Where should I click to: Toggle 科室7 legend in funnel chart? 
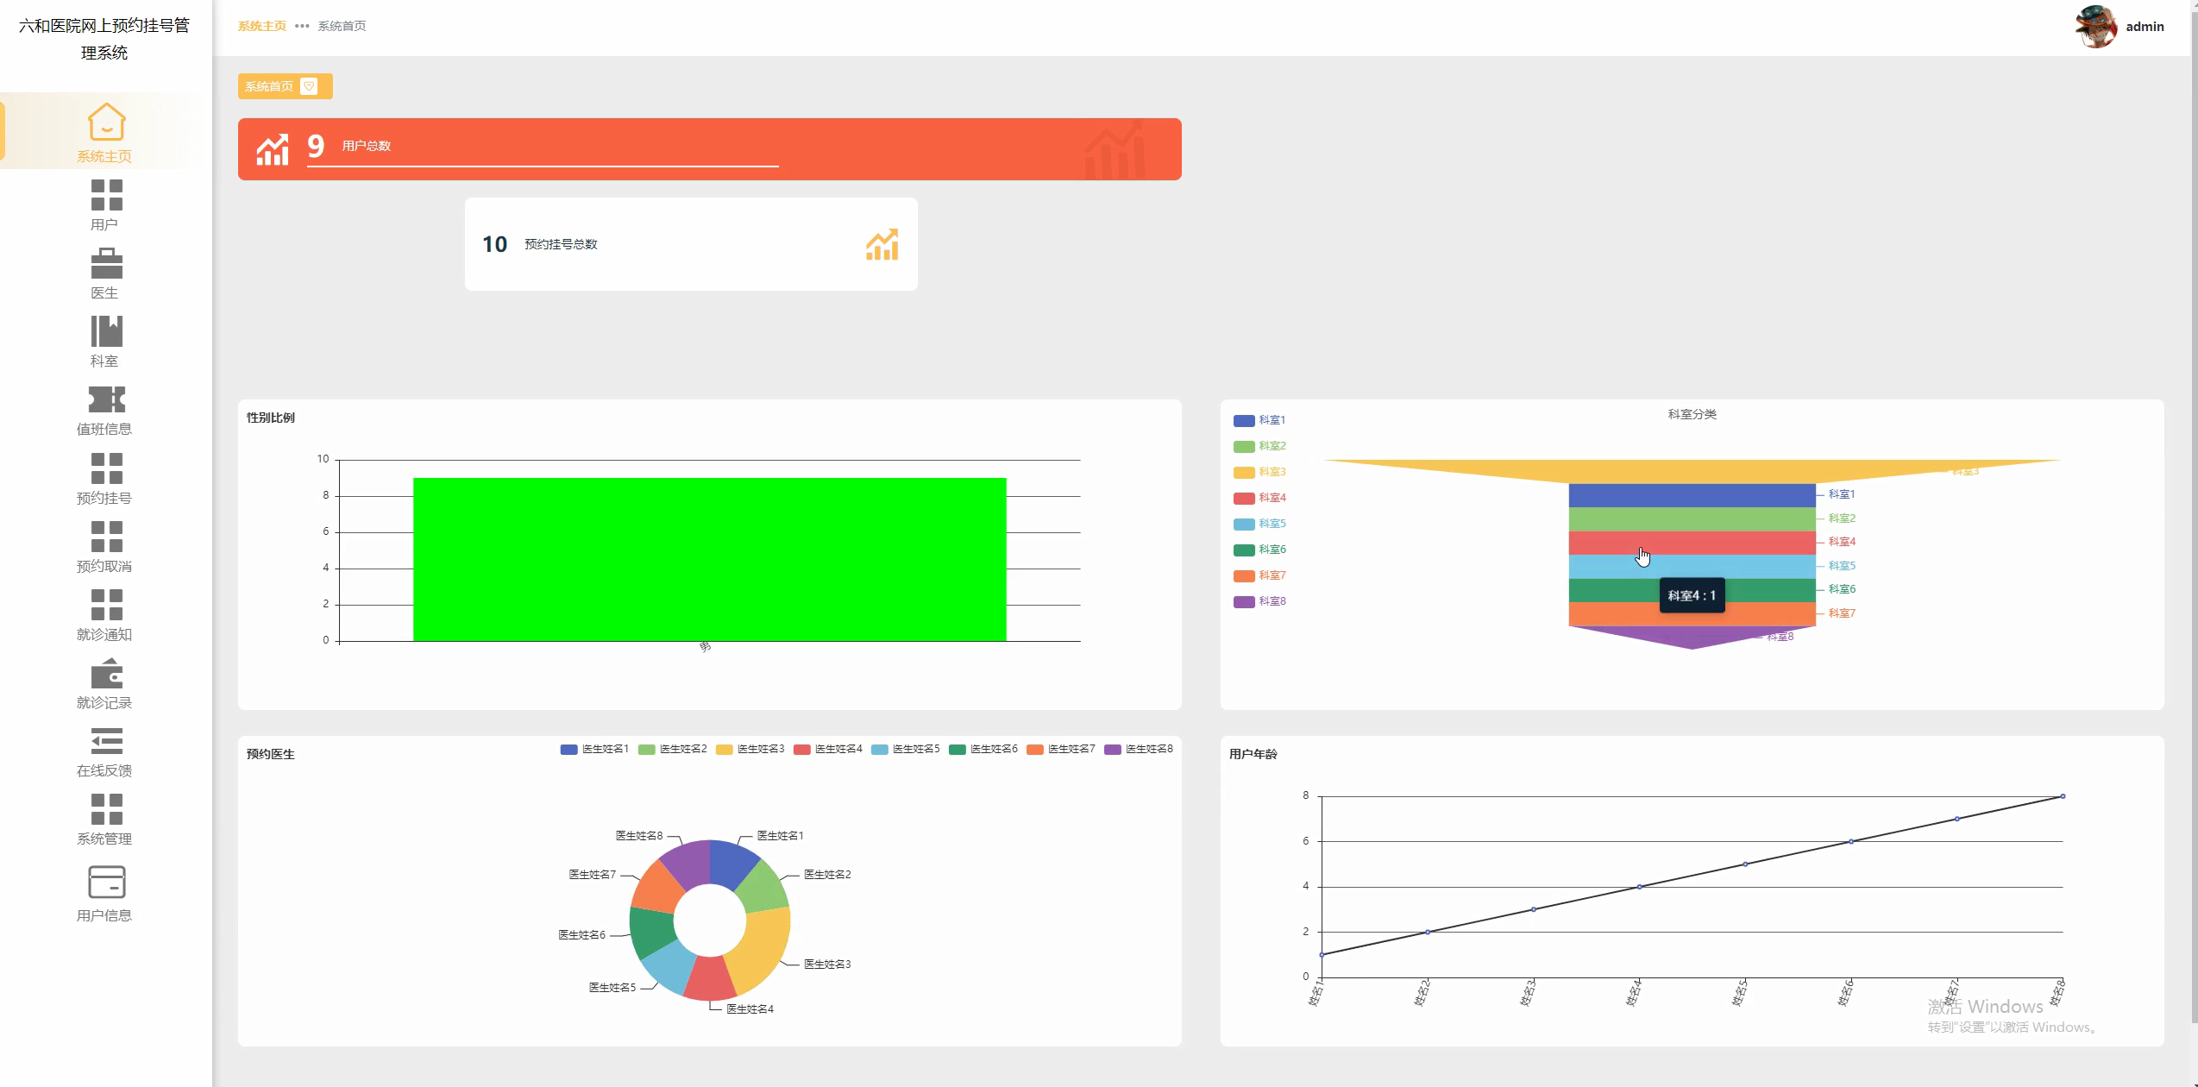click(1259, 575)
